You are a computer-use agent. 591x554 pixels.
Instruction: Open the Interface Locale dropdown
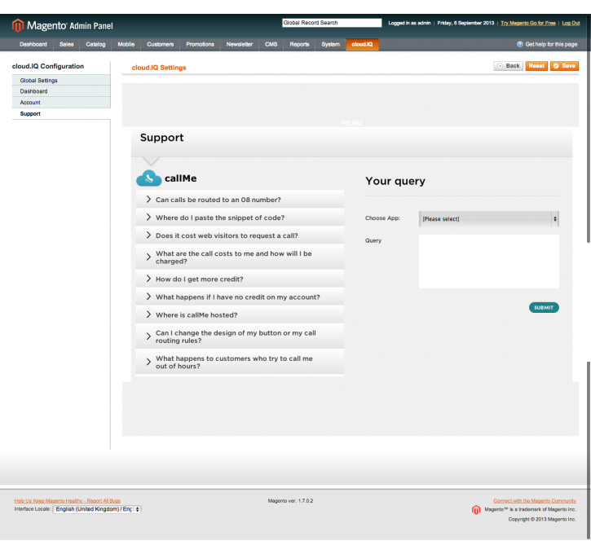[97, 509]
